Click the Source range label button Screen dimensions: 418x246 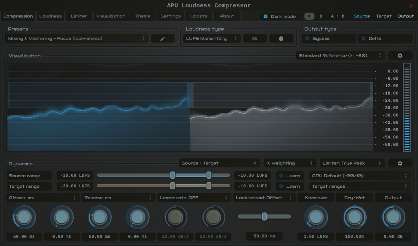(x=29, y=176)
